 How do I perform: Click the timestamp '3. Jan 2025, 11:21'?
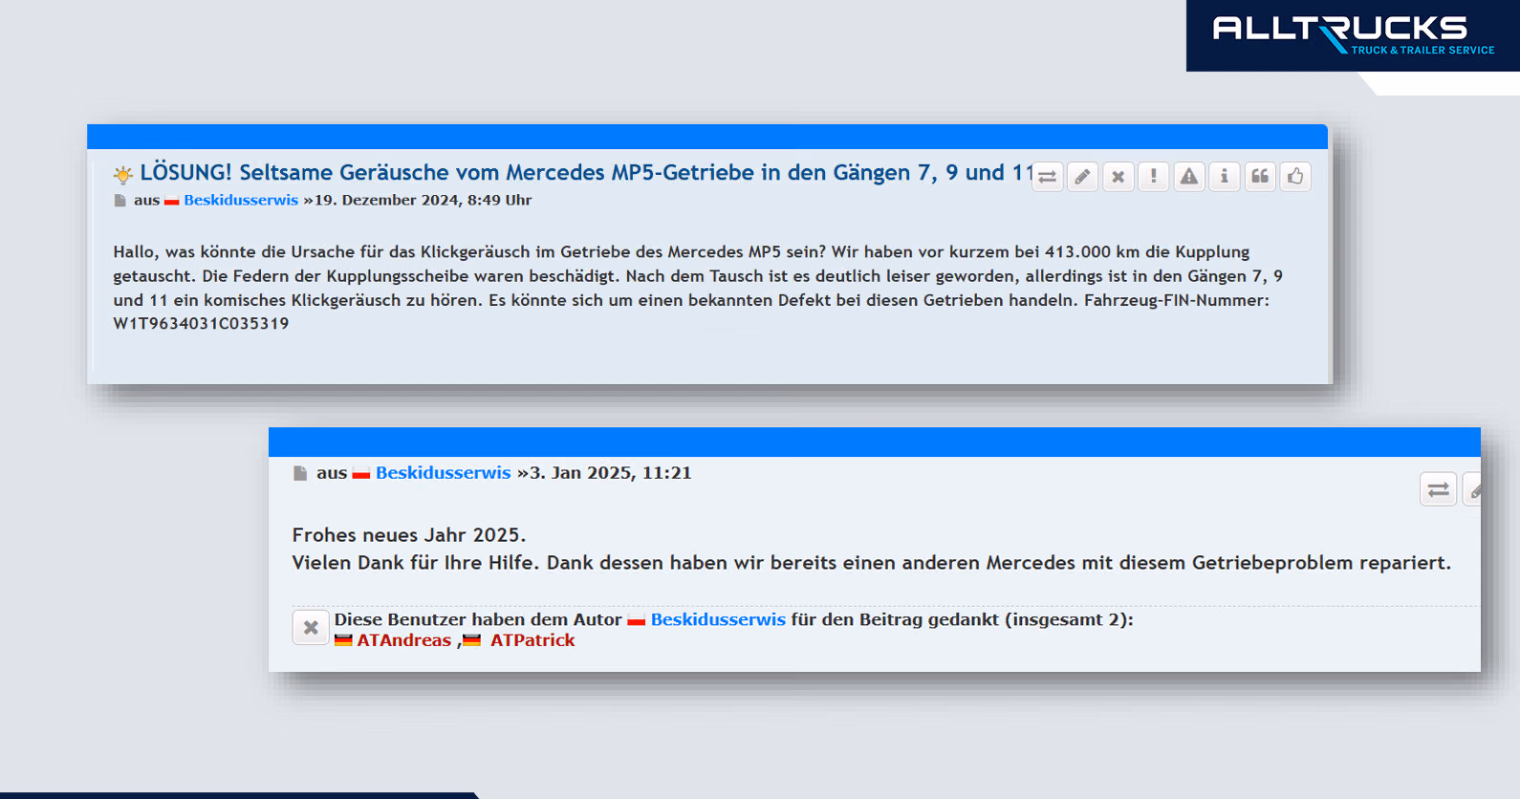point(610,473)
